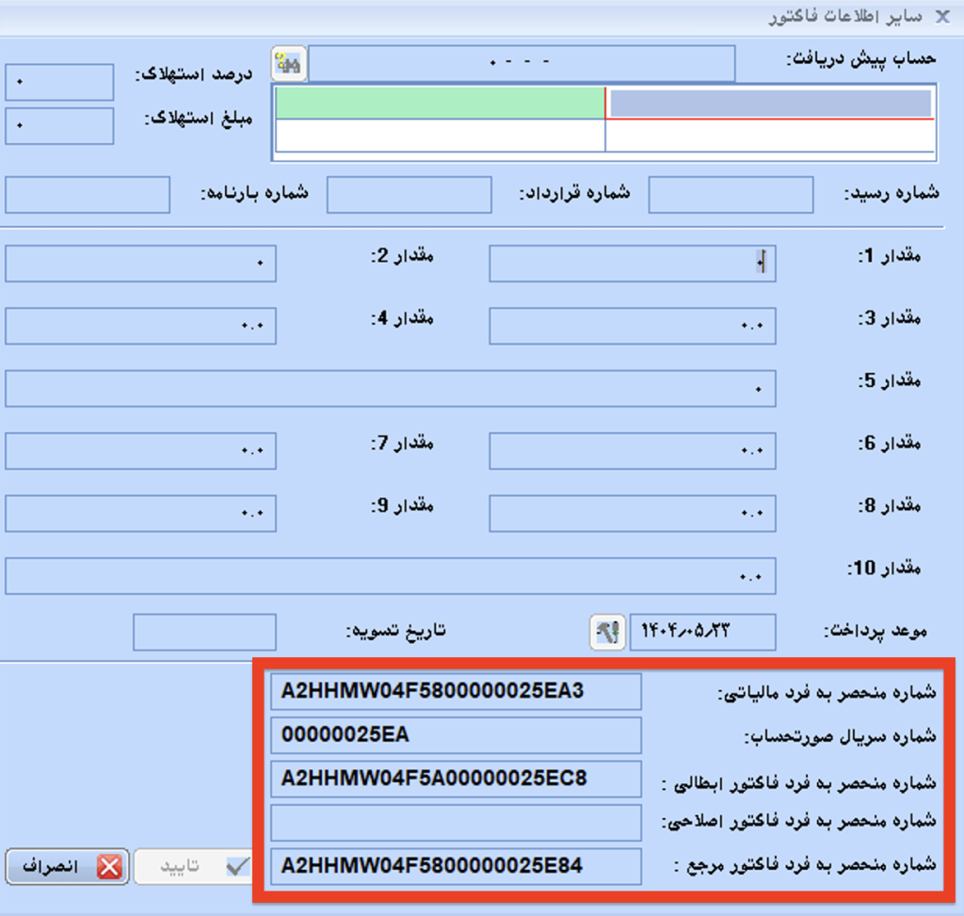This screenshot has height=916, width=964.
Task: Focus the مقدار 10 input field
Action: click(391, 576)
